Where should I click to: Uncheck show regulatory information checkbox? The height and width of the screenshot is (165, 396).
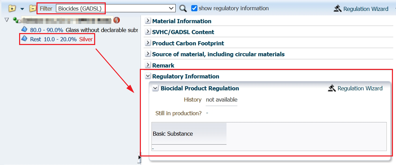tap(194, 8)
